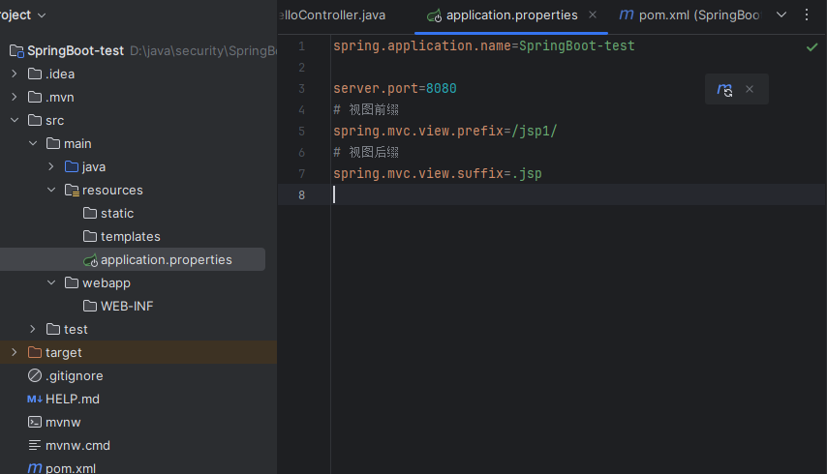827x474 pixels.
Task: Click line number 8 in the gutter
Action: point(302,195)
